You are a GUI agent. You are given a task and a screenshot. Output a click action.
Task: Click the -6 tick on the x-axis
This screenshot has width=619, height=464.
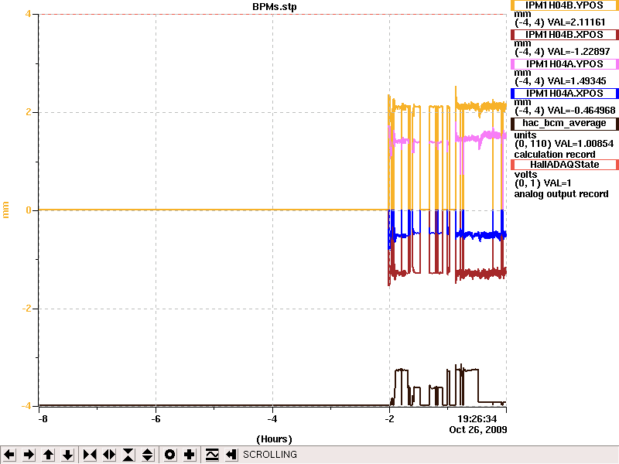coord(156,419)
